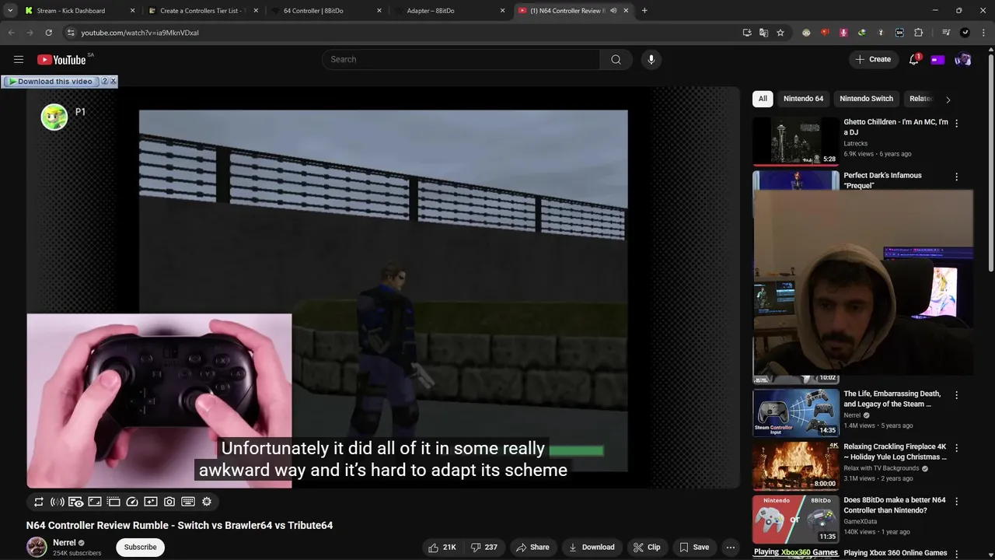Image resolution: width=995 pixels, height=560 pixels.
Task: Install app icon in address bar
Action: coord(747,33)
